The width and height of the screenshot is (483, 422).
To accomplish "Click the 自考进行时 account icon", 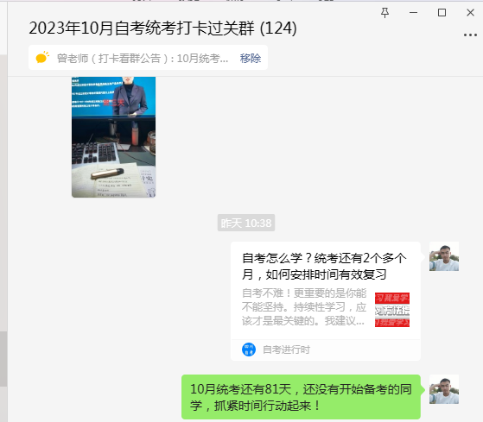I will pyautogui.click(x=249, y=350).
